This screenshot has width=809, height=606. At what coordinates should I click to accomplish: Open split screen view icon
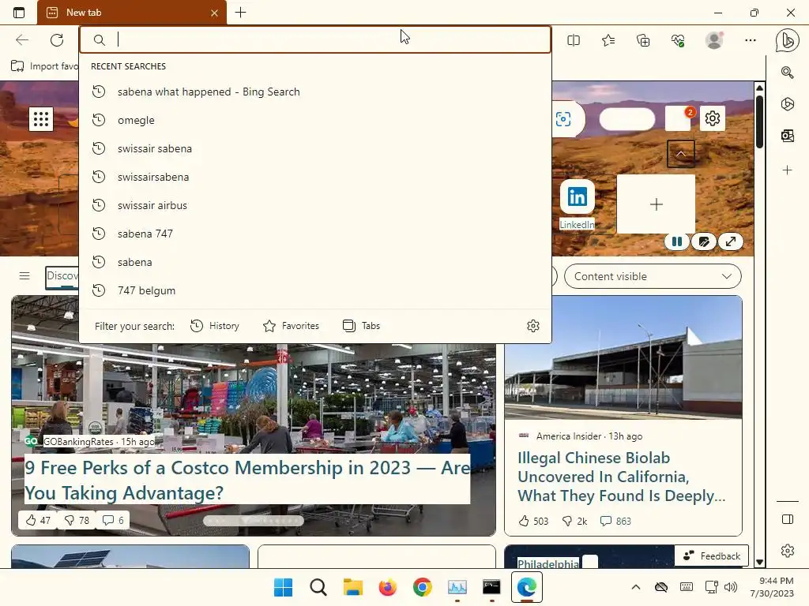(574, 40)
